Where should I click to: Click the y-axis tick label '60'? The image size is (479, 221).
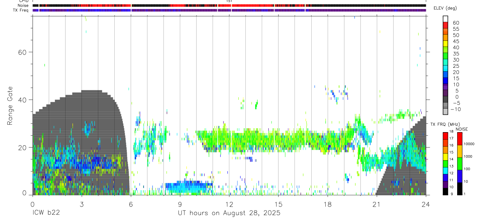point(21,52)
